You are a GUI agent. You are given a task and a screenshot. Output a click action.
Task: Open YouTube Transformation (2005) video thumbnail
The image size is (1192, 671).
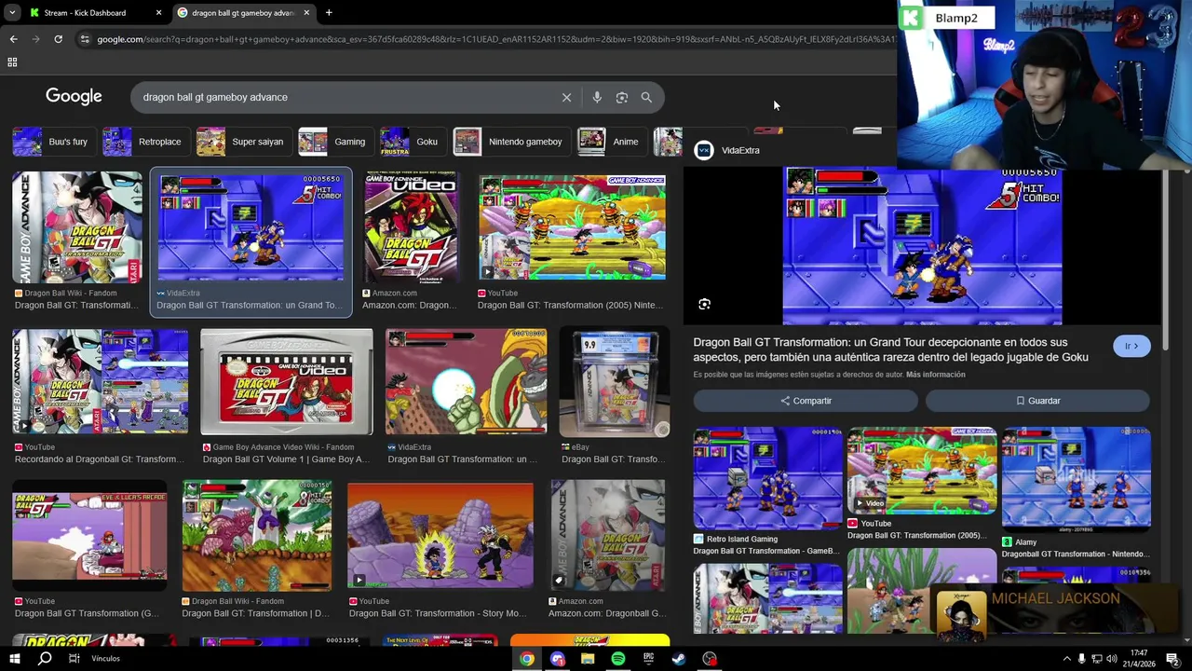[x=572, y=226]
